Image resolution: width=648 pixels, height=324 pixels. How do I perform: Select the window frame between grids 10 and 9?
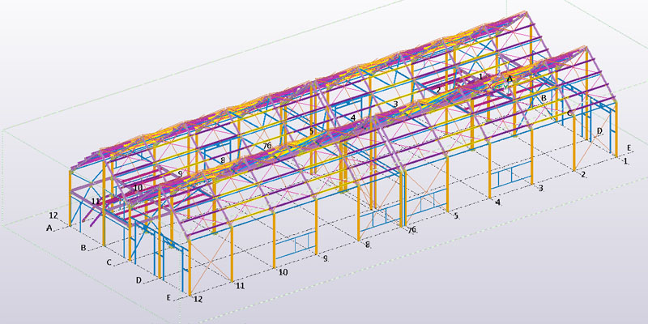point(296,242)
